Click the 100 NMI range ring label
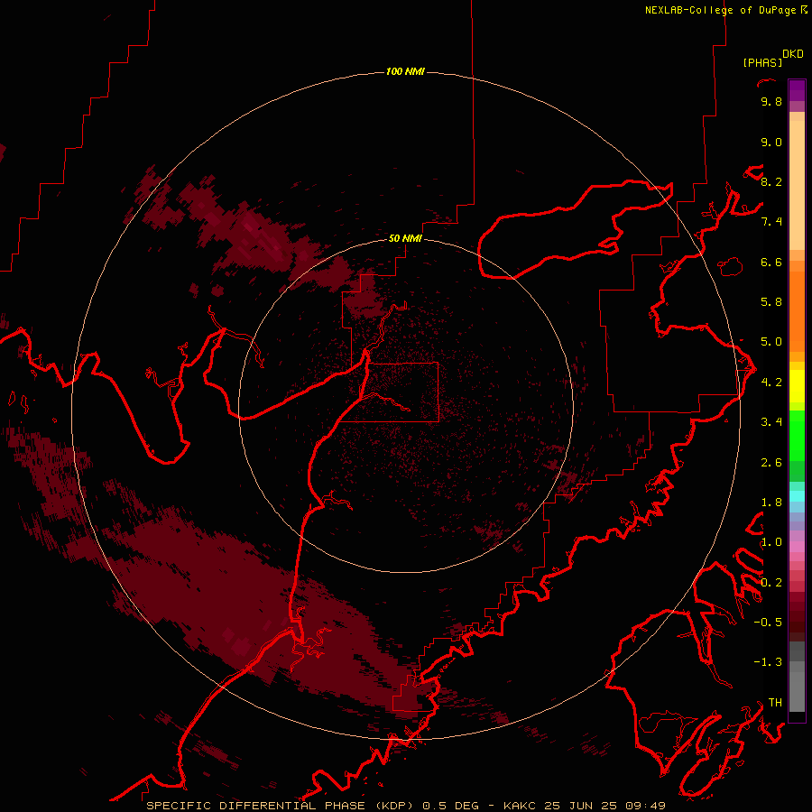Screen dimensions: 812x812 (405, 71)
